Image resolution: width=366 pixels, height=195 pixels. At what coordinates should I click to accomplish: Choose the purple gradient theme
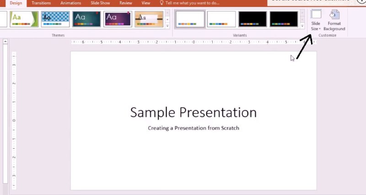118,19
